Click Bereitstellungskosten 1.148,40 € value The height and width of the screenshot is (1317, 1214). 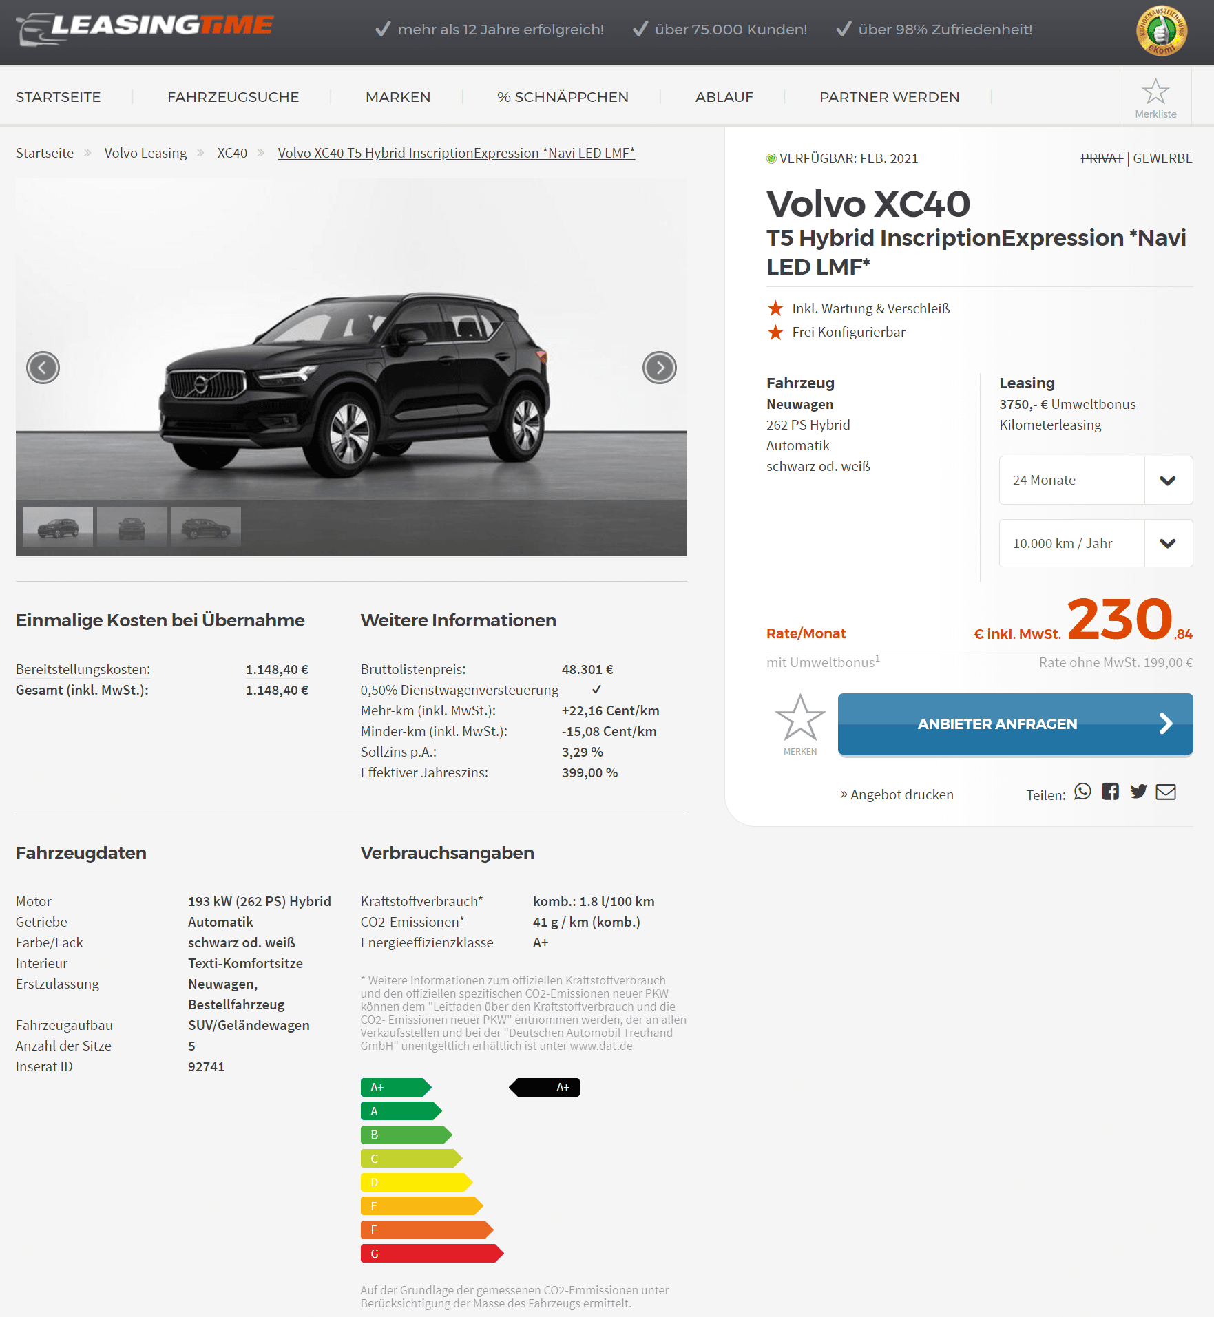click(x=277, y=669)
